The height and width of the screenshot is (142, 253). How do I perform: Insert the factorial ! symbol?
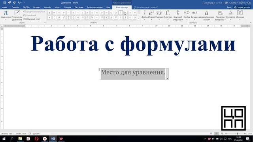point(83,13)
